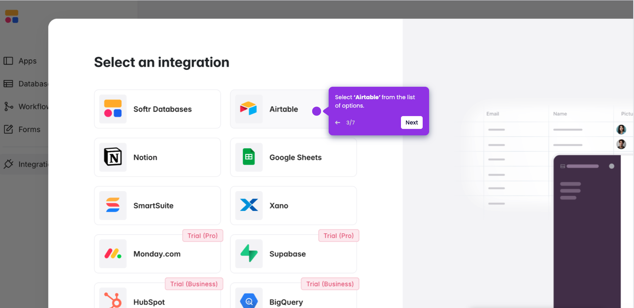The height and width of the screenshot is (308, 634).
Task: Click the Integrations plug icon
Action: tap(8, 164)
